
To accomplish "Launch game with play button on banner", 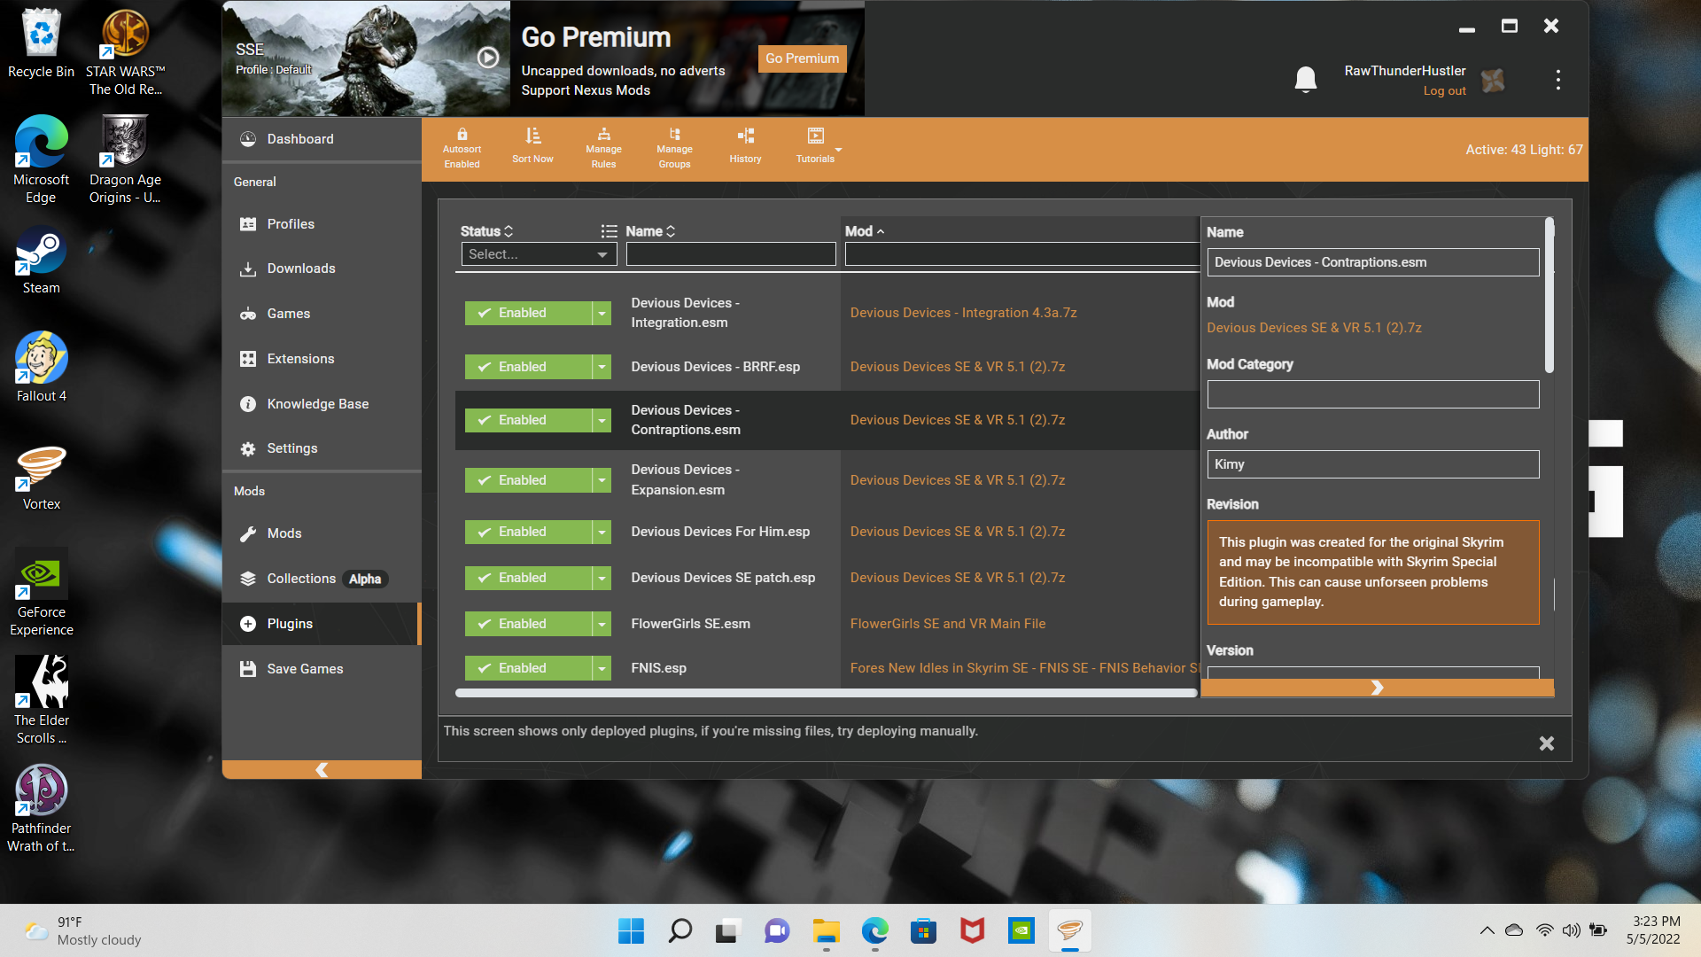I will click(x=488, y=58).
